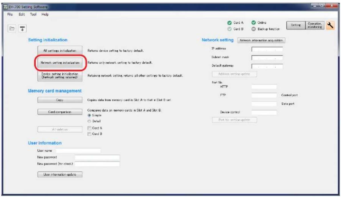The image size is (341, 197).
Task: Open the Help menu
Action: 45,14
